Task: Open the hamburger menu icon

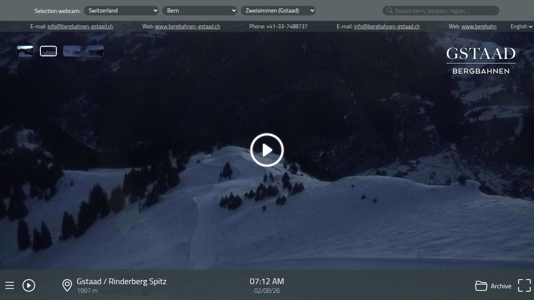Action: (x=10, y=285)
